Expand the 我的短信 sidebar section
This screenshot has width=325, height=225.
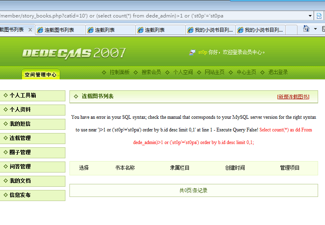point(32,124)
